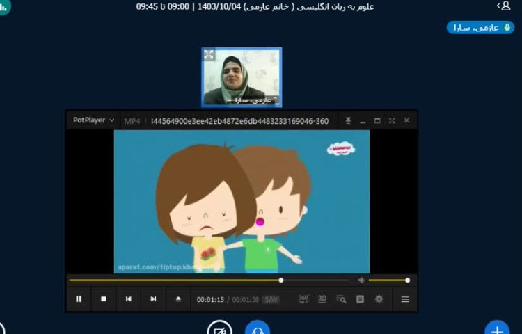Stop the video playback
522x334 pixels.
click(104, 299)
